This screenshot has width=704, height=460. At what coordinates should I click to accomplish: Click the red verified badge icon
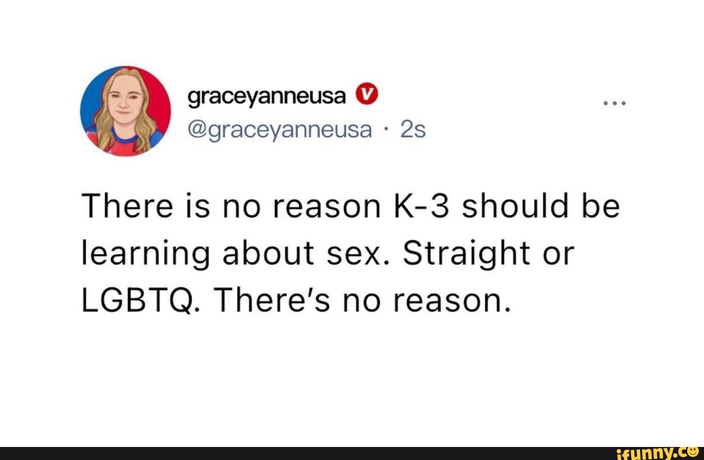pyautogui.click(x=367, y=95)
